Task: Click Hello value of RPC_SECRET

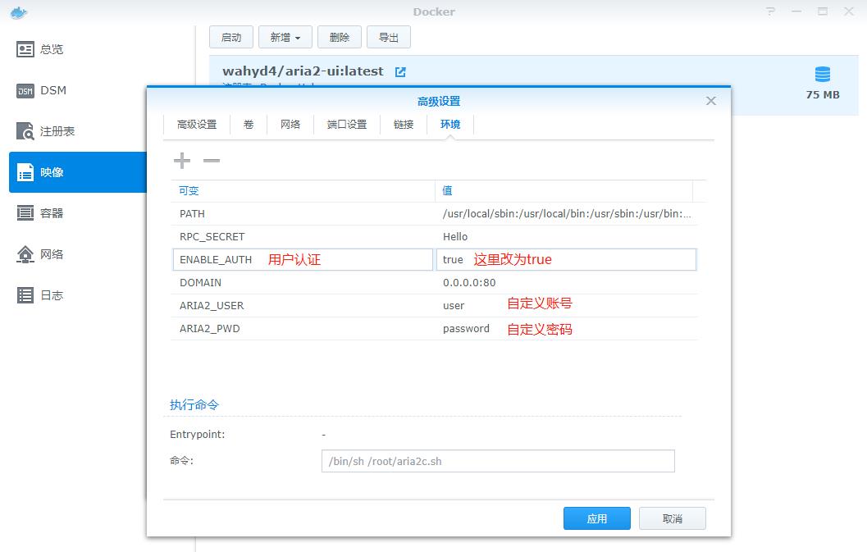Action: coord(455,237)
